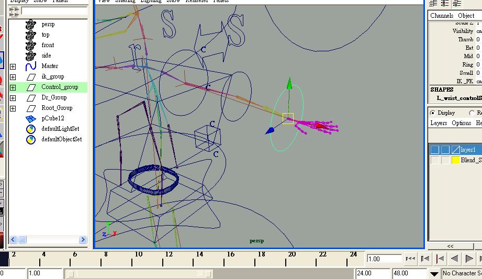
Task: Select defaultObjectSet in the outliner
Action: [x=61, y=139]
